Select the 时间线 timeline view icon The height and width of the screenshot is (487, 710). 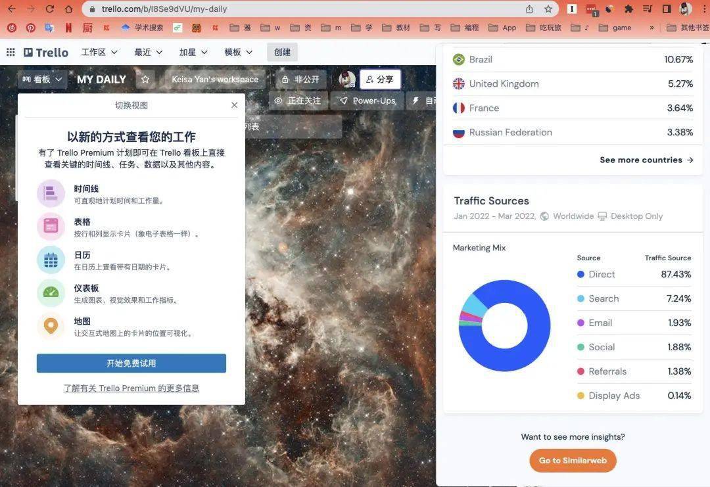pyautogui.click(x=51, y=193)
